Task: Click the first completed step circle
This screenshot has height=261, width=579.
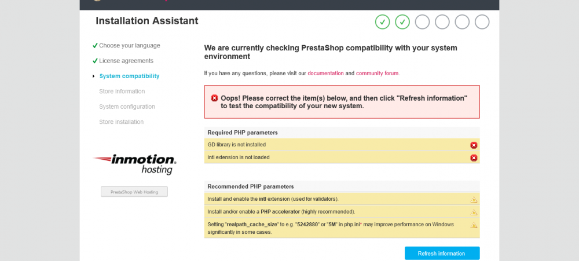Action: coord(382,22)
